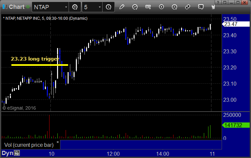
Task: Click the window link icon next to help
Action: pyautogui.click(x=225, y=2)
